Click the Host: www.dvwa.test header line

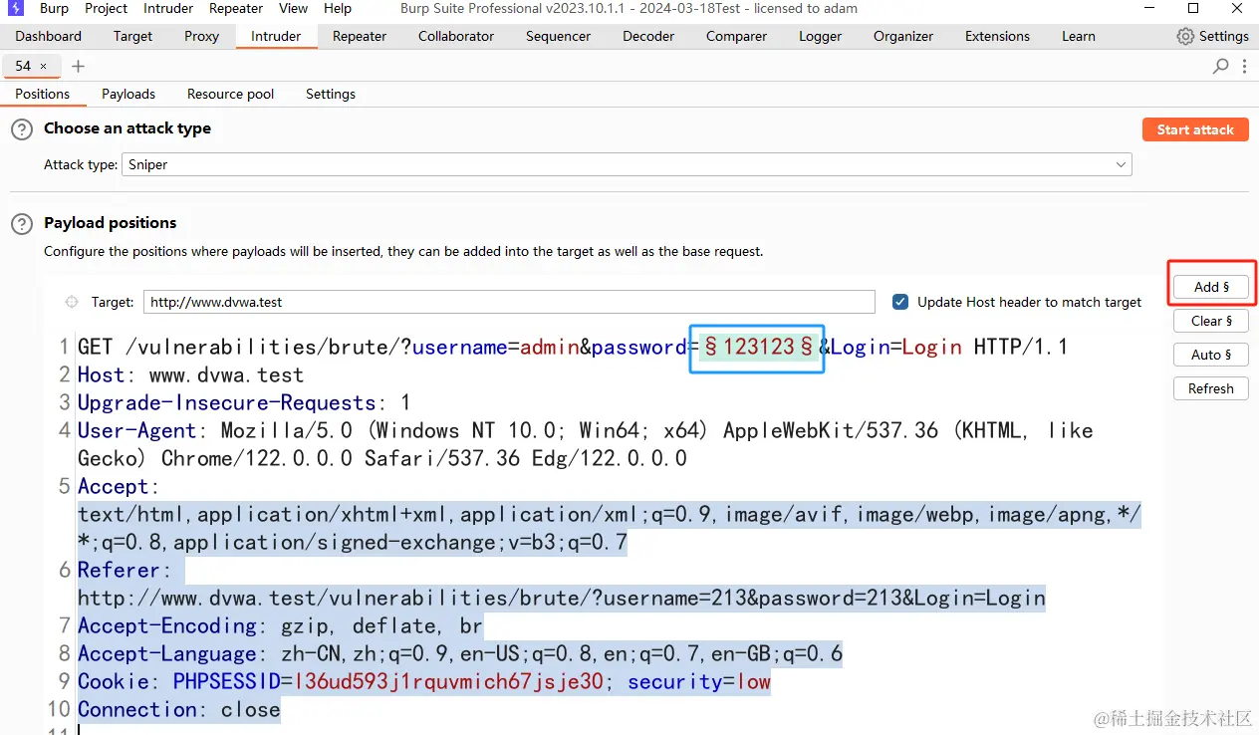190,374
